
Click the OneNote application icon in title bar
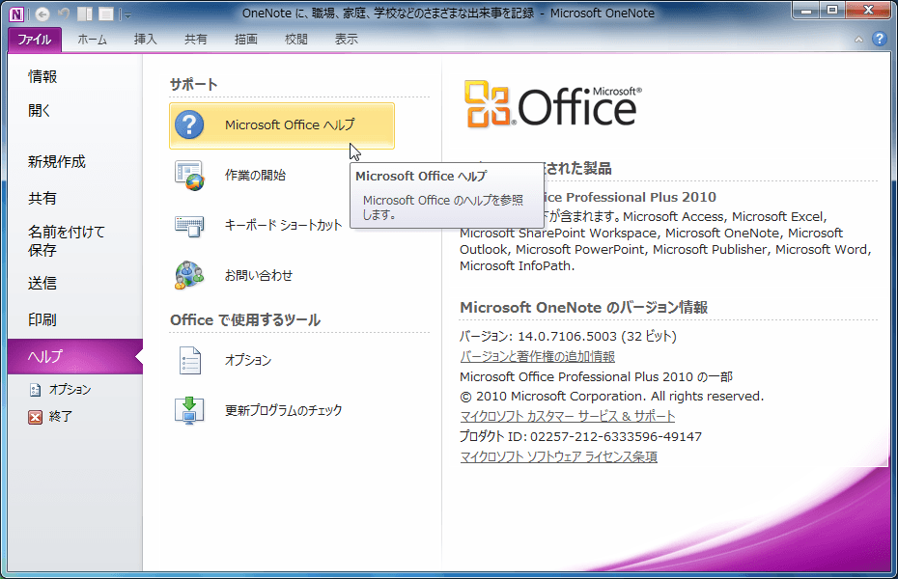pyautogui.click(x=16, y=14)
